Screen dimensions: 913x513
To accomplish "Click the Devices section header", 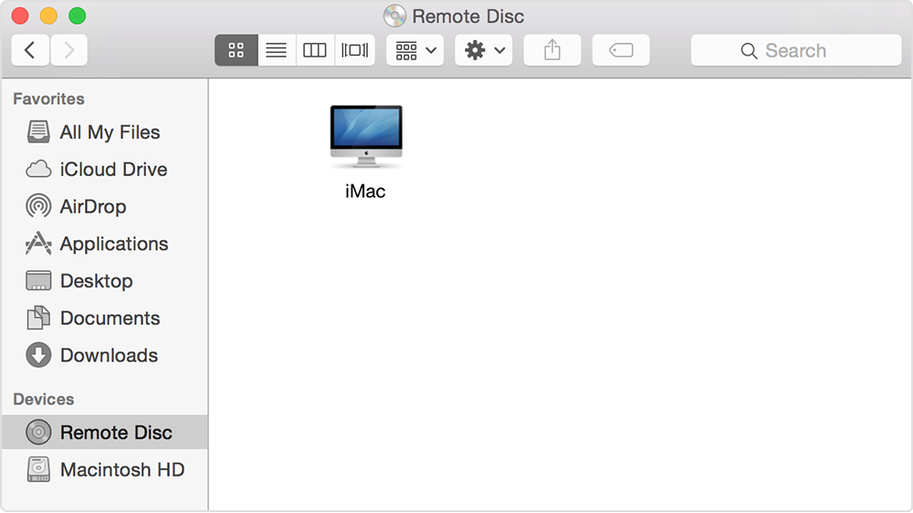I will click(x=44, y=399).
